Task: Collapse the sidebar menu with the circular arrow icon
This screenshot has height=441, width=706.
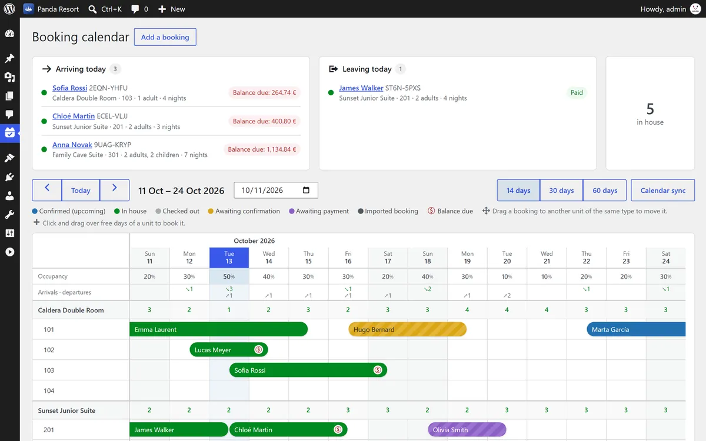Action: (9, 252)
